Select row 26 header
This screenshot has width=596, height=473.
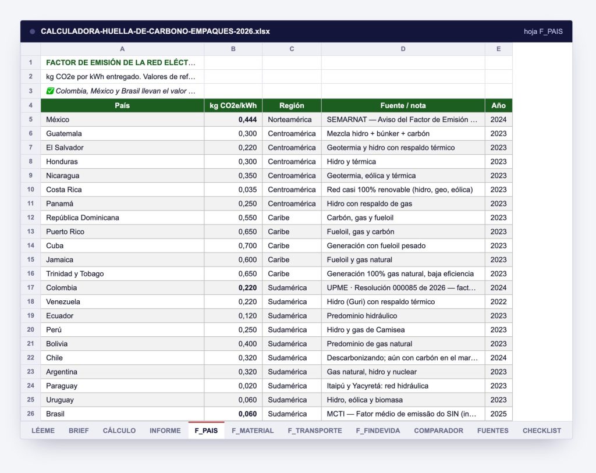coord(30,414)
